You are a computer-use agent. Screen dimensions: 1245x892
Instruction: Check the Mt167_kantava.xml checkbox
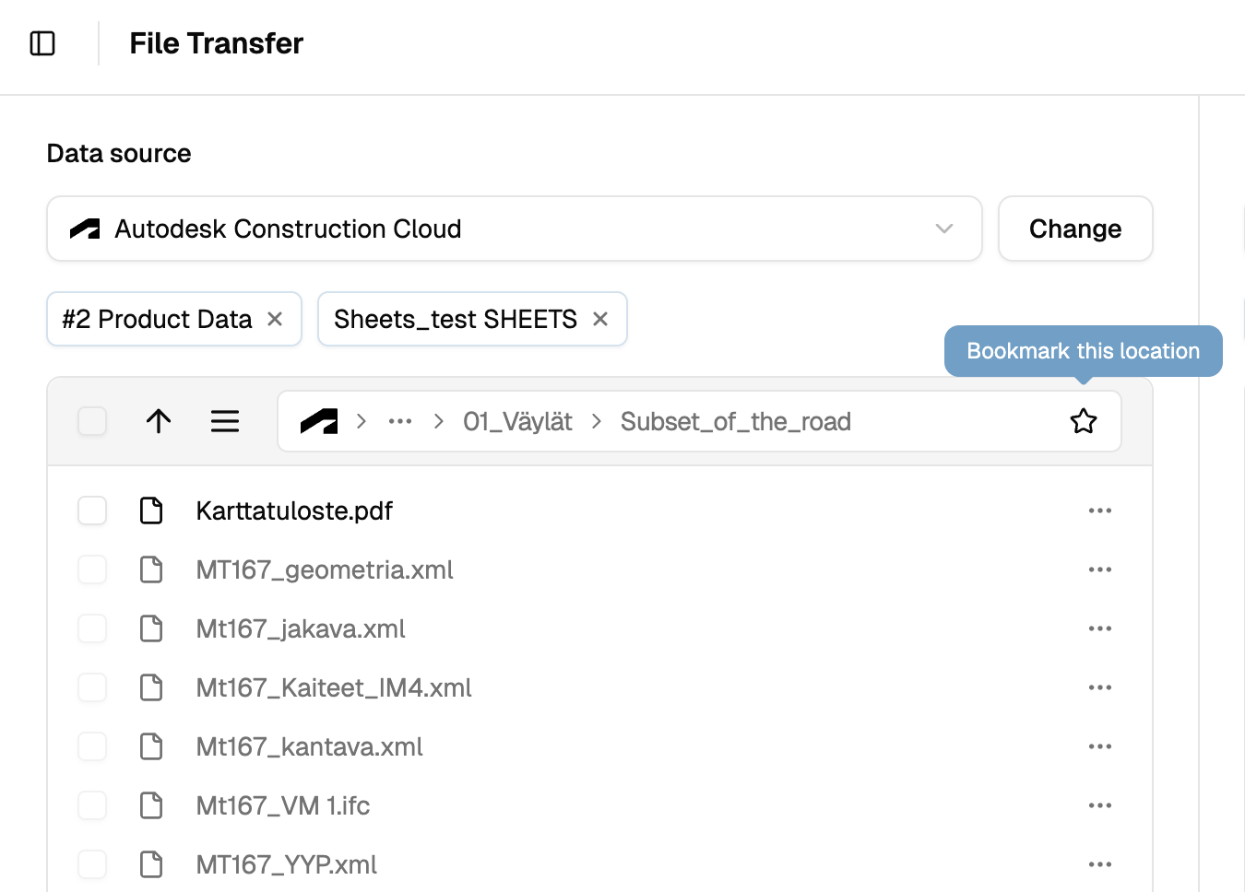click(x=92, y=746)
